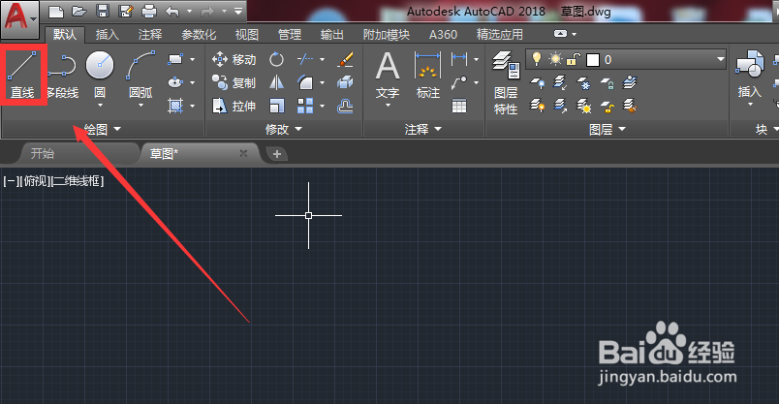The height and width of the screenshot is (404, 779).
Task: Select the rectangular array tool
Action: coord(305,106)
